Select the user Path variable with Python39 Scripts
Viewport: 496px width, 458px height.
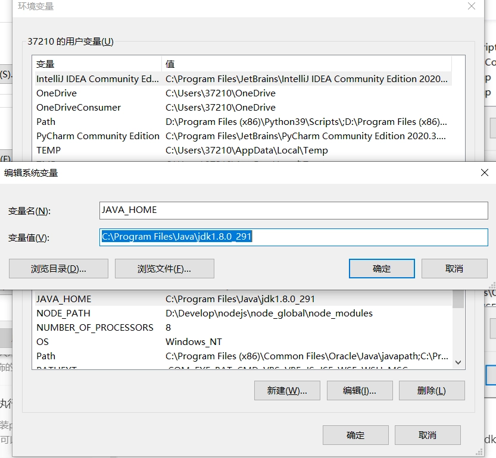click(x=244, y=122)
